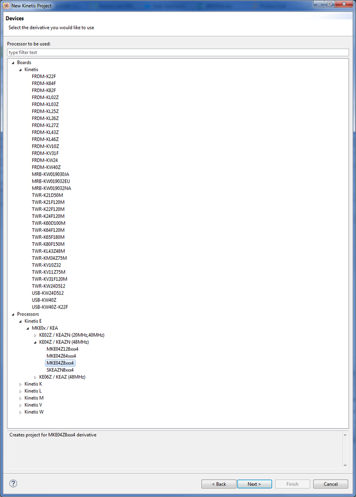Click the disabled Finish button
The image size is (356, 497).
(x=292, y=484)
